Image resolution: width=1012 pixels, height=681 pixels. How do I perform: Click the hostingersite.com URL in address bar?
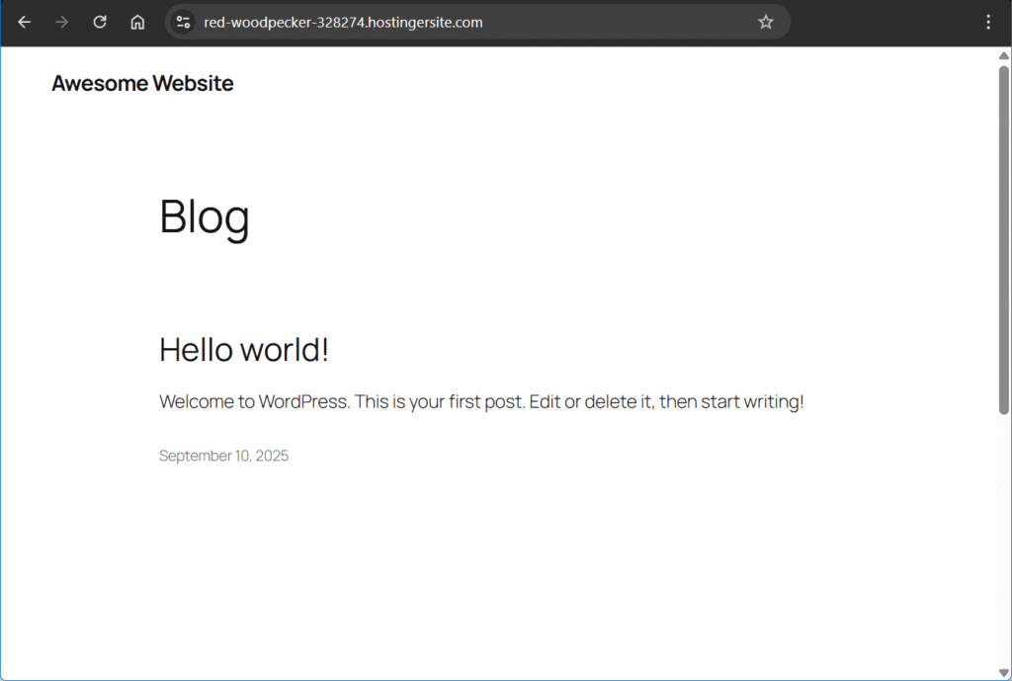click(343, 22)
